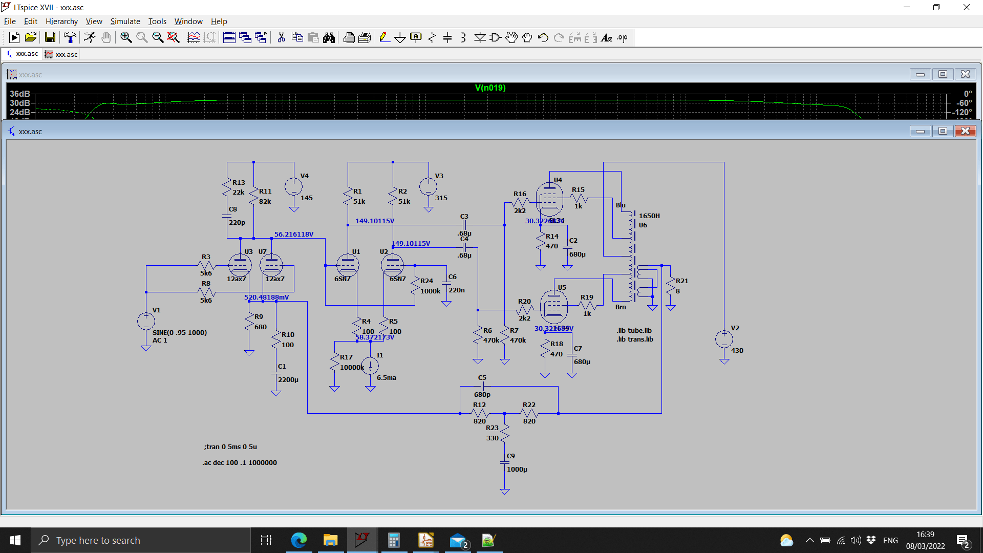Screen dimensions: 983x553
Task: Click the taskbar volume speaker icon
Action: click(x=856, y=540)
